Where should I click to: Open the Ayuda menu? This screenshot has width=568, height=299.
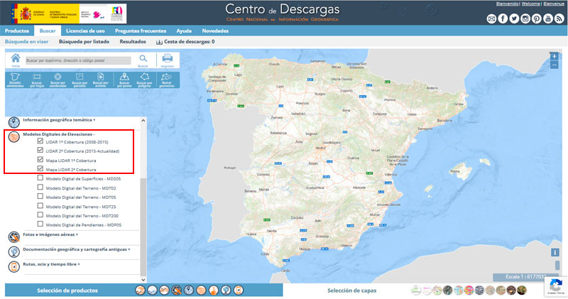click(184, 31)
